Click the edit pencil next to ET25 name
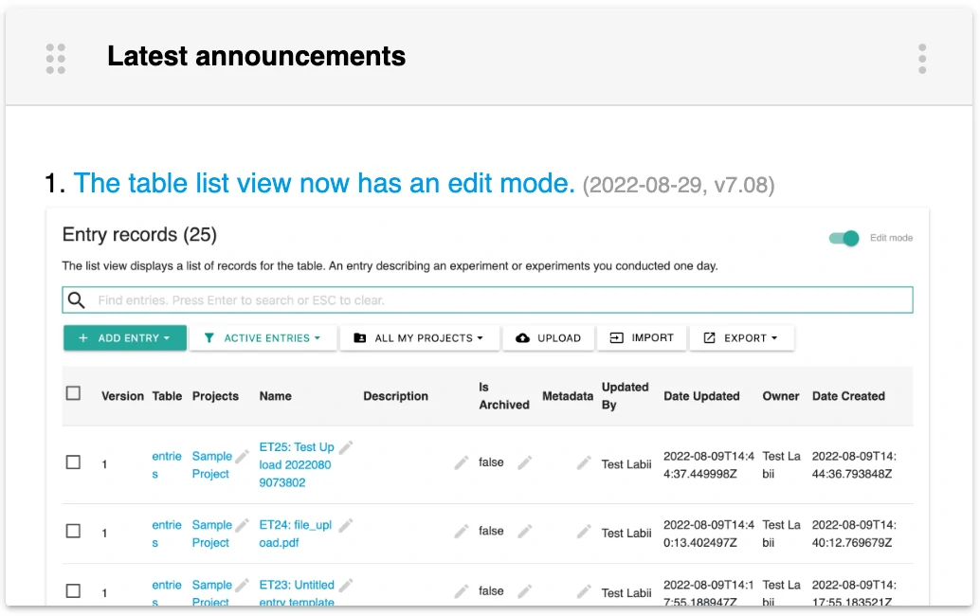Image resolution: width=980 pixels, height=616 pixels. pyautogui.click(x=347, y=446)
